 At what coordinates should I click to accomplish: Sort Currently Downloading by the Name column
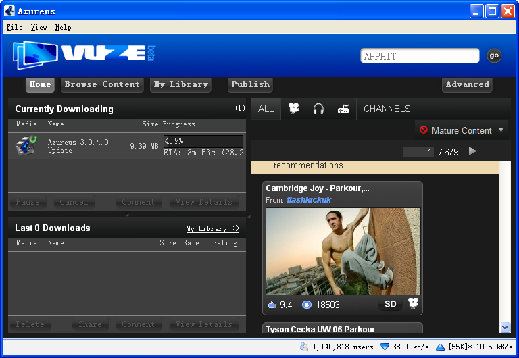pos(55,124)
